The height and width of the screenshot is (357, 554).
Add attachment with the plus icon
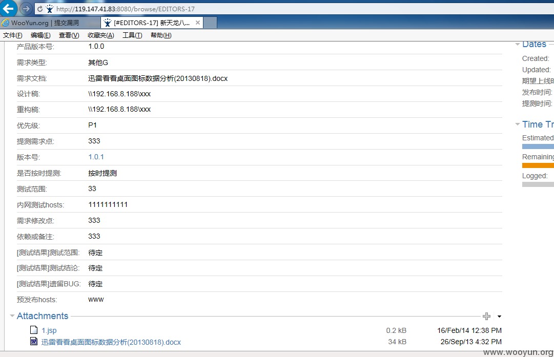click(486, 316)
